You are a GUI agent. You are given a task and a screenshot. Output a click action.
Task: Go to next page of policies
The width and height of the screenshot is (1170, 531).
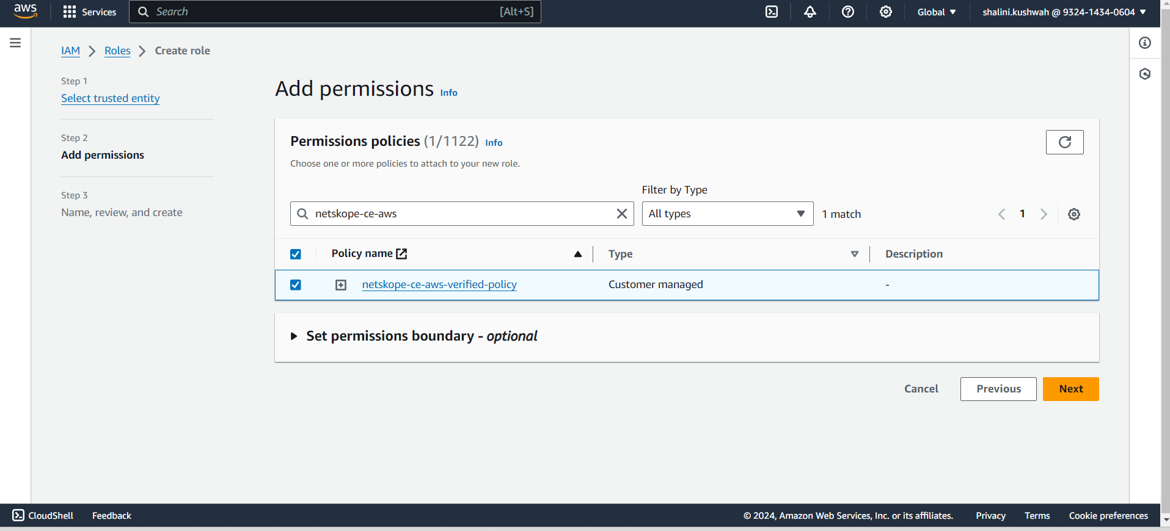1044,214
